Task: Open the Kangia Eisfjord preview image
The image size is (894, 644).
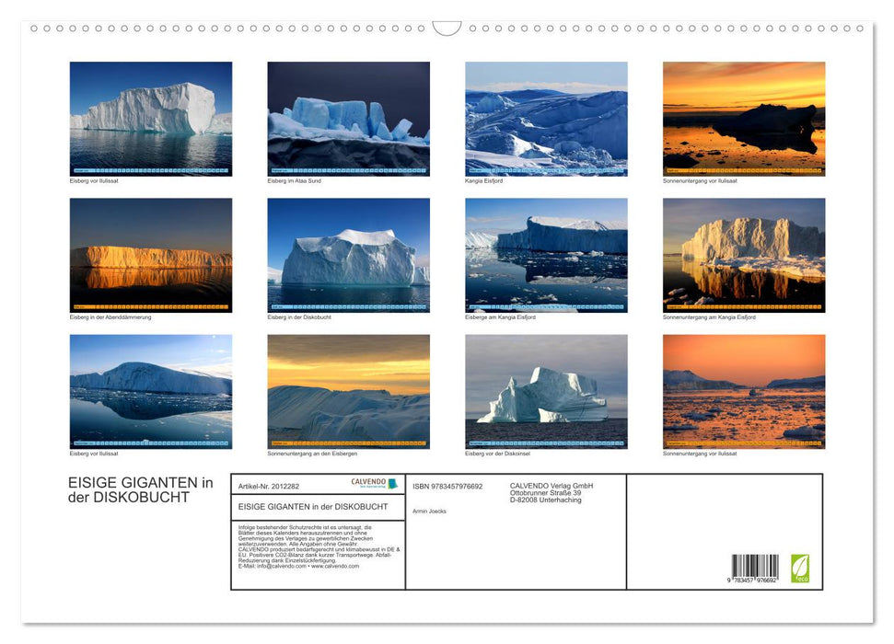Action: [545, 117]
